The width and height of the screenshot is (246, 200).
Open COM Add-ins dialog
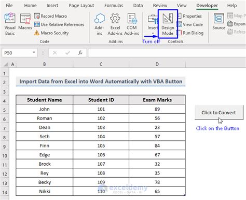click(x=132, y=24)
